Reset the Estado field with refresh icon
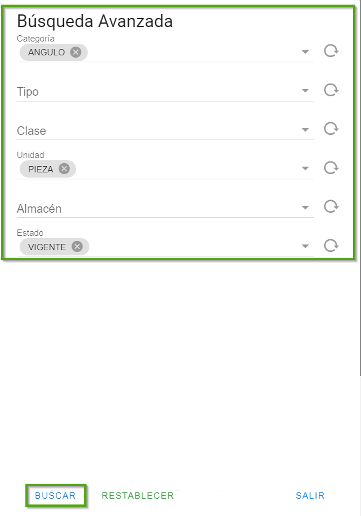 (x=331, y=246)
